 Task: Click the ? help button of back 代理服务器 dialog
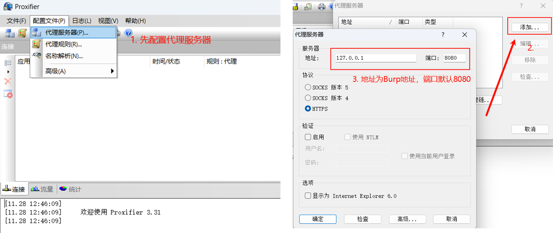point(521,5)
